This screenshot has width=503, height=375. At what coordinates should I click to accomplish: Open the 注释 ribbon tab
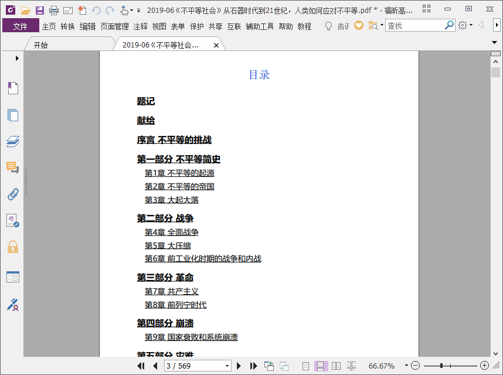pos(140,26)
